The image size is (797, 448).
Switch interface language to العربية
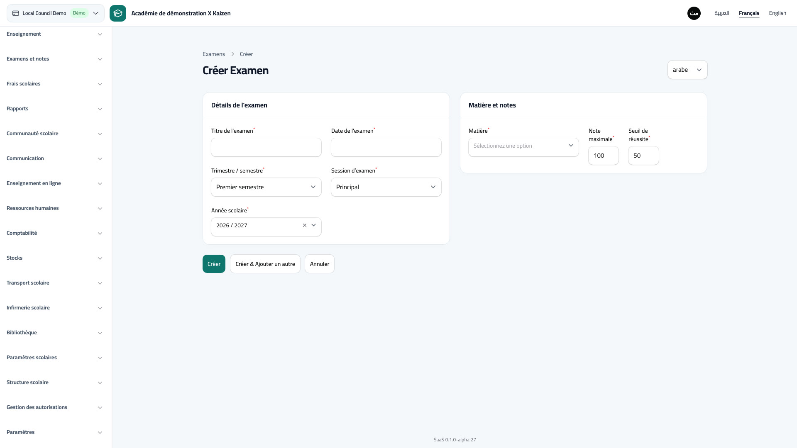[722, 13]
